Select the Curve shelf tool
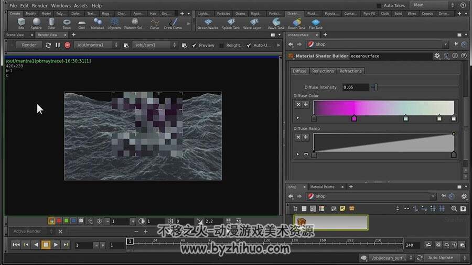The image size is (472, 265). click(154, 24)
